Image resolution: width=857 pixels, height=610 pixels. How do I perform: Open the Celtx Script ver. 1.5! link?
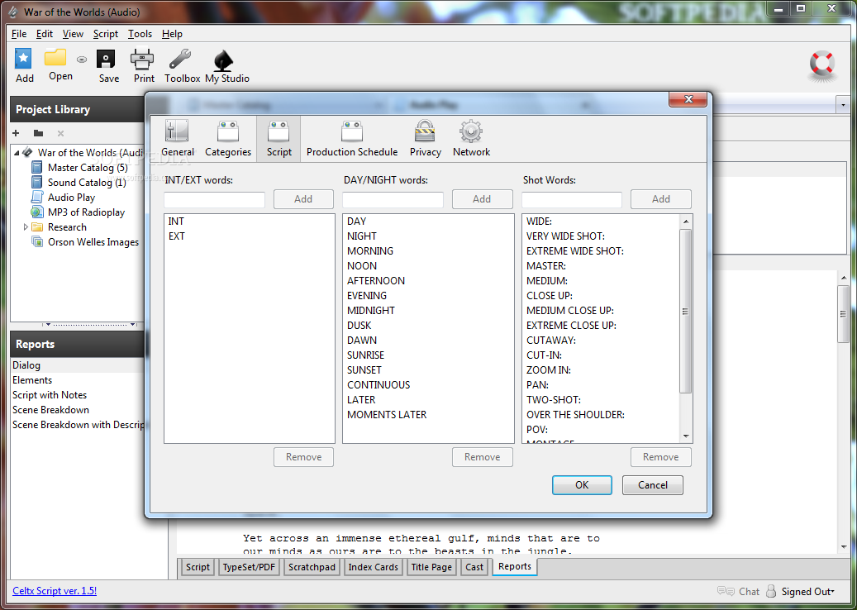[x=55, y=590]
